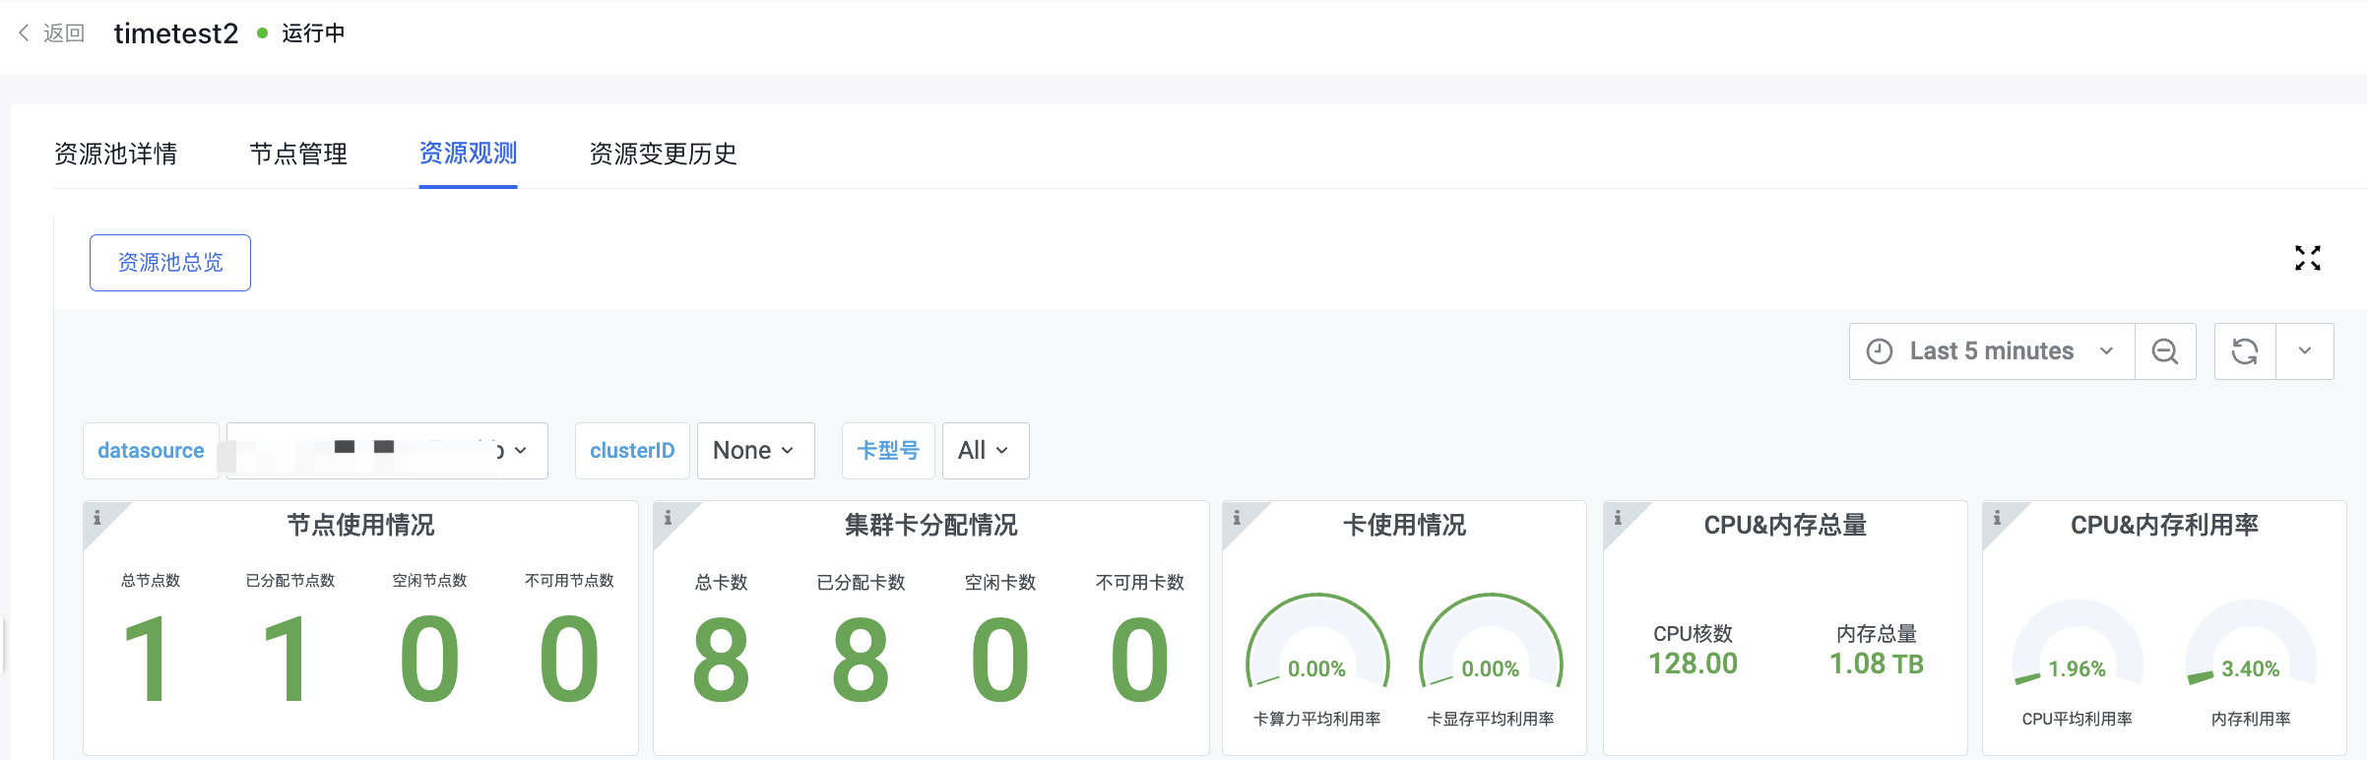Show info icon on 卡使用情况 panel
The height and width of the screenshot is (760, 2367).
(x=1237, y=517)
